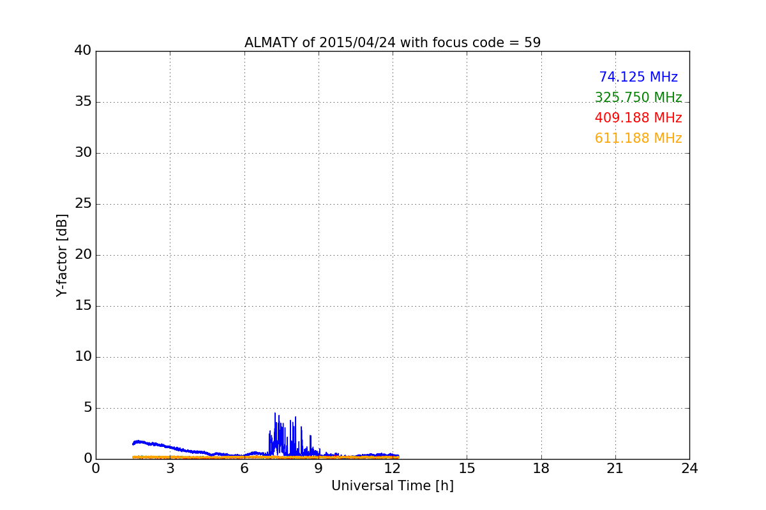Click the y-axis tick label 20
Screen dimensions: 766x510
pyautogui.click(x=83, y=255)
